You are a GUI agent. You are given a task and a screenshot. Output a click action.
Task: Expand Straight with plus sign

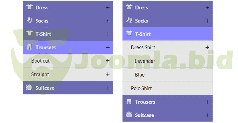pyautogui.click(x=108, y=74)
